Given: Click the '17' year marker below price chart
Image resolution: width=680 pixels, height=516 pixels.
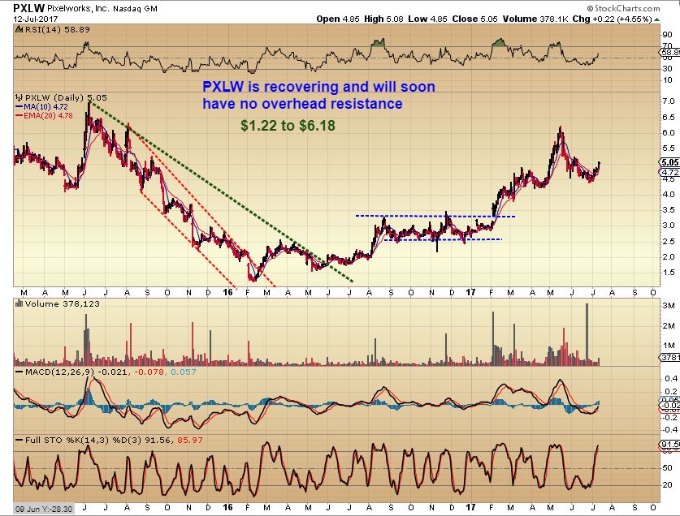Looking at the screenshot, I should click(x=470, y=292).
